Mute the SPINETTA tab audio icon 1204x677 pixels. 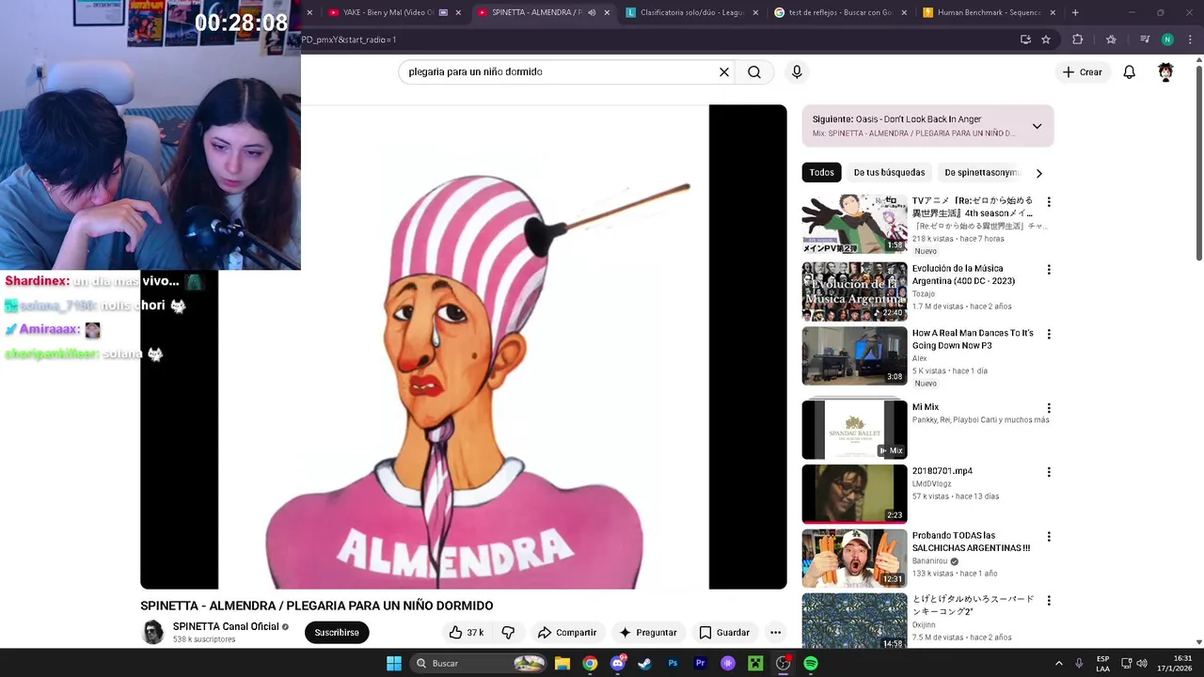pos(592,12)
